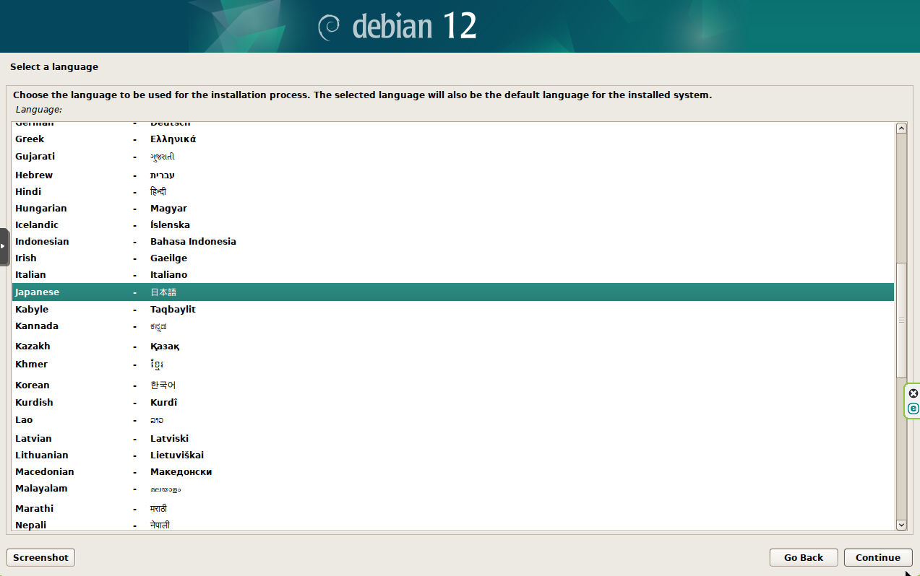This screenshot has width=920, height=576.
Task: Select Hungarian (Magyar) language
Action: coord(41,209)
